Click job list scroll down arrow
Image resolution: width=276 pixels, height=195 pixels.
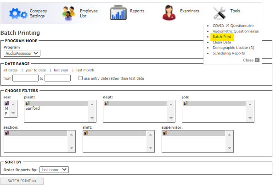coord(250,118)
